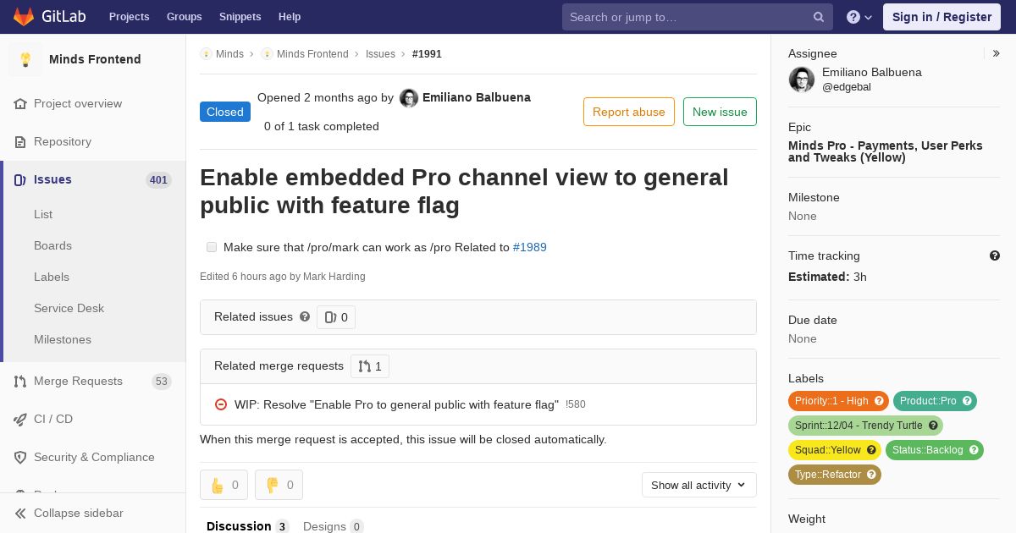Click the Related issues help icon

click(305, 316)
